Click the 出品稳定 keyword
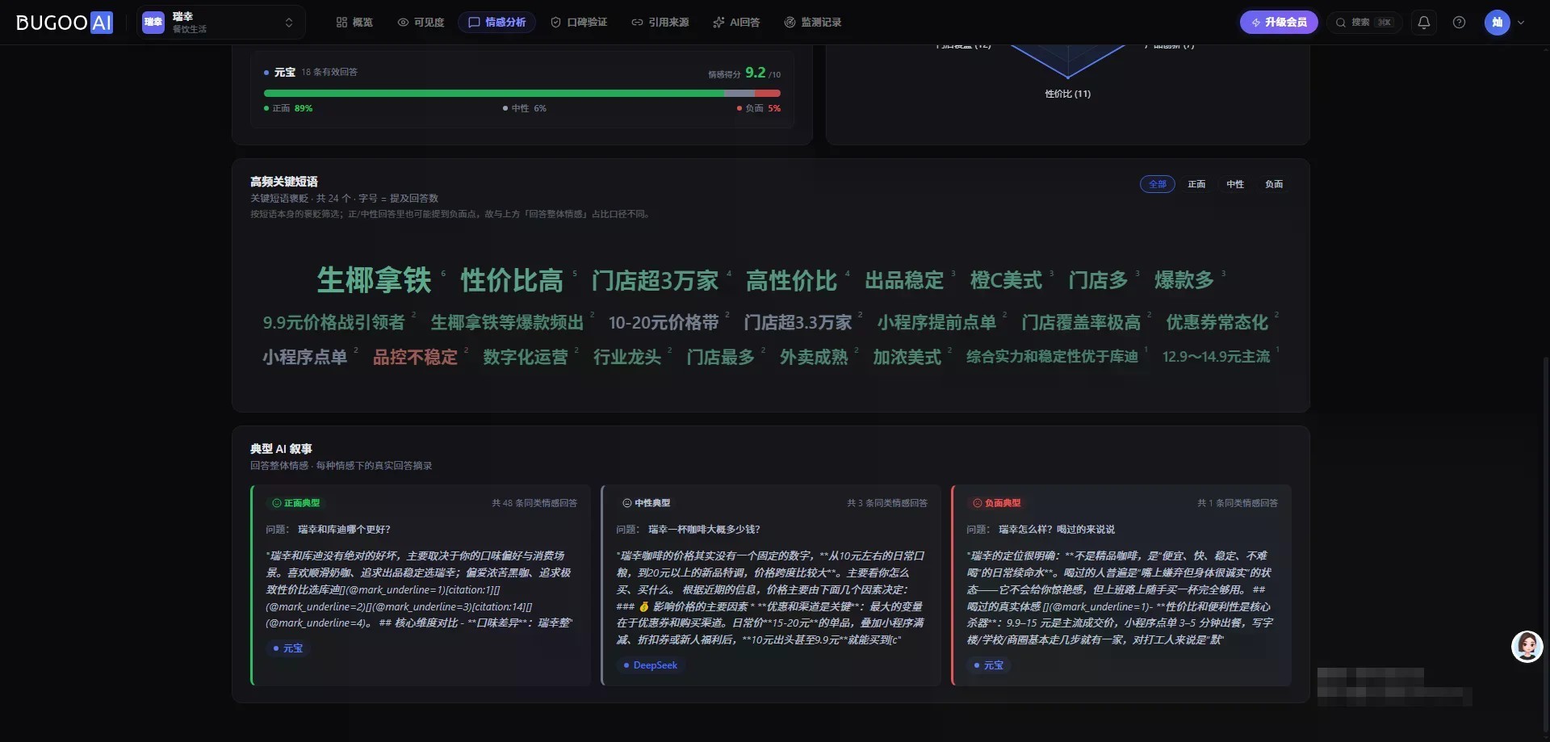 point(904,280)
